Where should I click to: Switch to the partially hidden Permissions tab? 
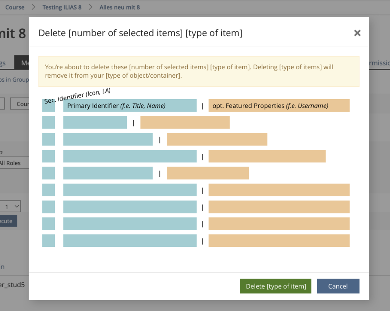tap(379, 63)
